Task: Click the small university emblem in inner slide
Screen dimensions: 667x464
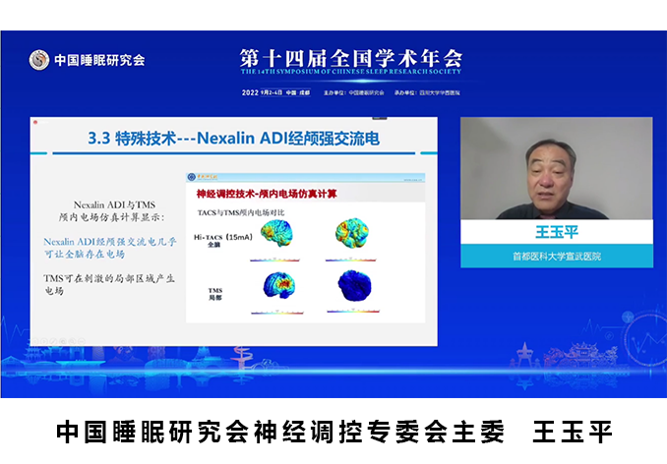Action: click(x=191, y=176)
